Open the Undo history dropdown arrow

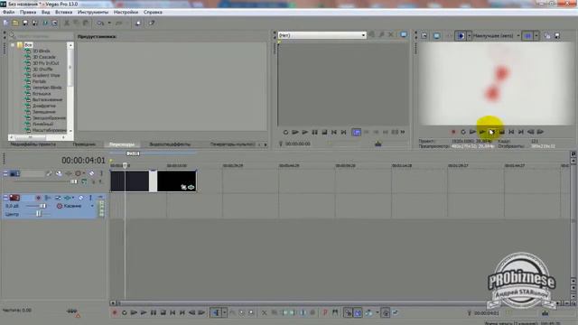[x=109, y=23]
